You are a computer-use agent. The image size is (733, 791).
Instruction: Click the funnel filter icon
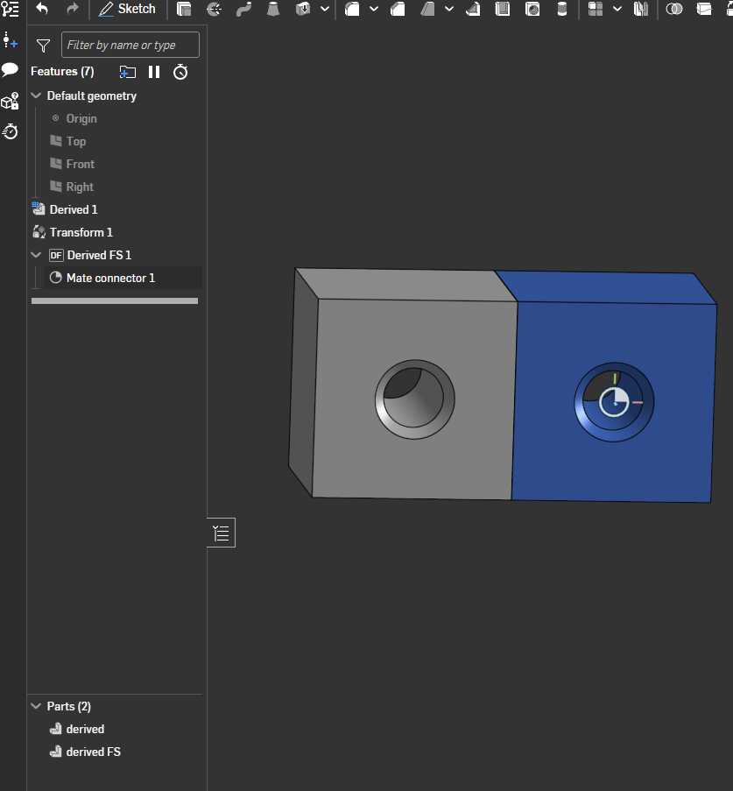click(x=44, y=46)
